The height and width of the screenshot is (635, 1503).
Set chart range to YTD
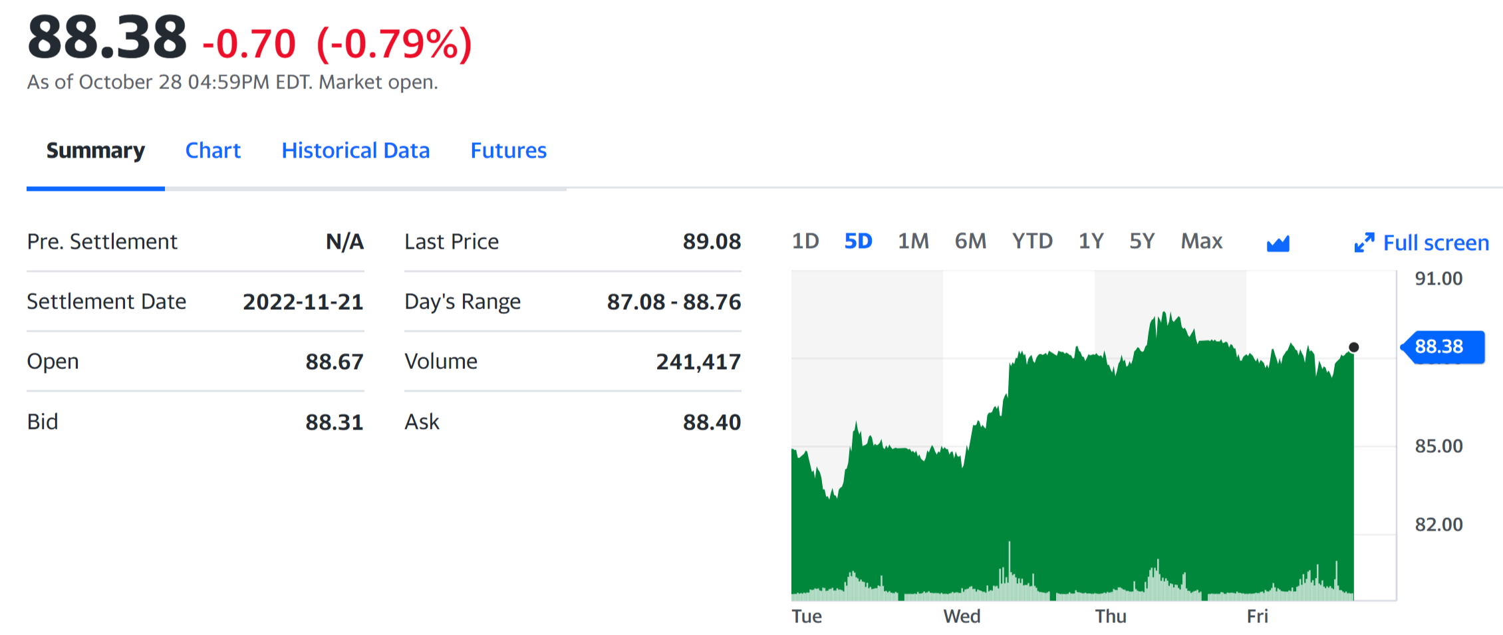[1033, 241]
